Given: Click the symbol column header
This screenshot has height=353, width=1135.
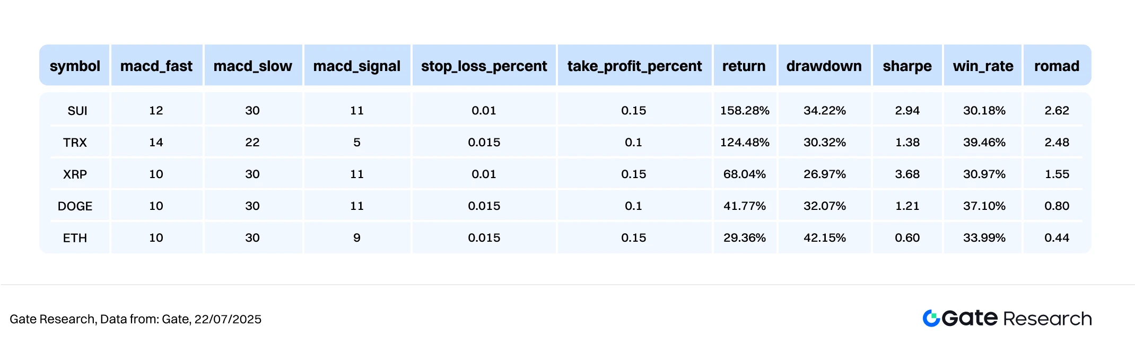Looking at the screenshot, I should coord(75,66).
